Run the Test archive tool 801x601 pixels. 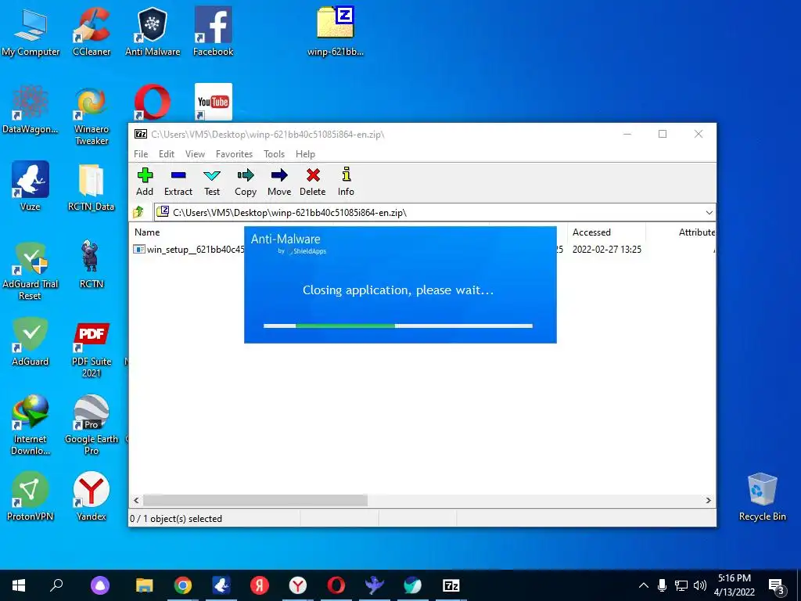point(211,182)
